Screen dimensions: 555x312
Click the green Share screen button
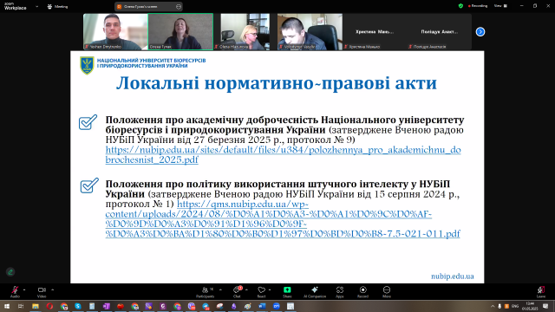(x=287, y=292)
